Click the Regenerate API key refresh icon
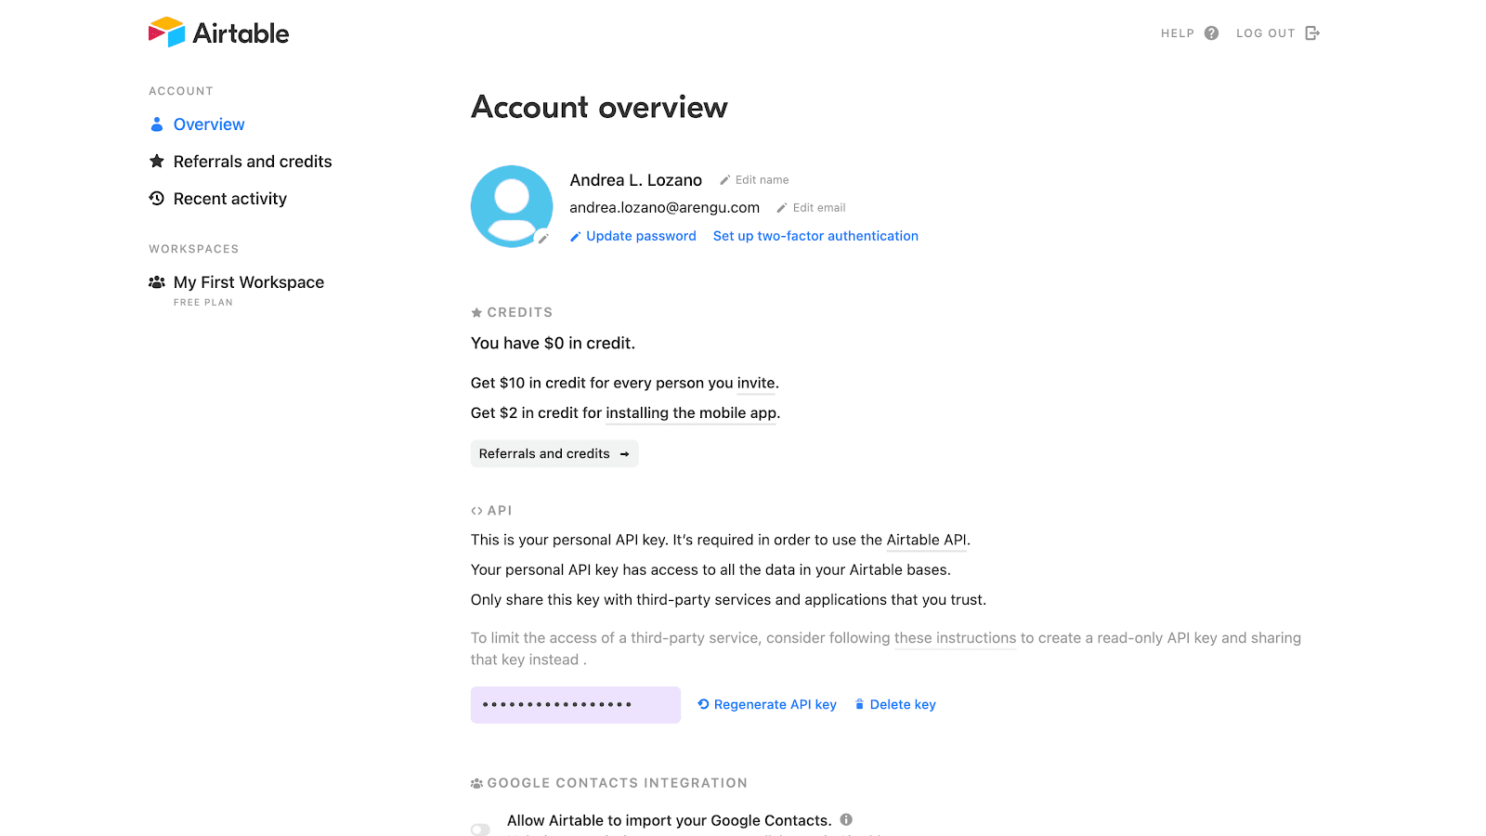Viewport: 1486px width, 836px height. coord(704,704)
